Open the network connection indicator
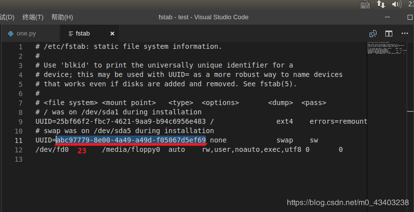This screenshot has height=212, width=414. pyautogui.click(x=380, y=4)
